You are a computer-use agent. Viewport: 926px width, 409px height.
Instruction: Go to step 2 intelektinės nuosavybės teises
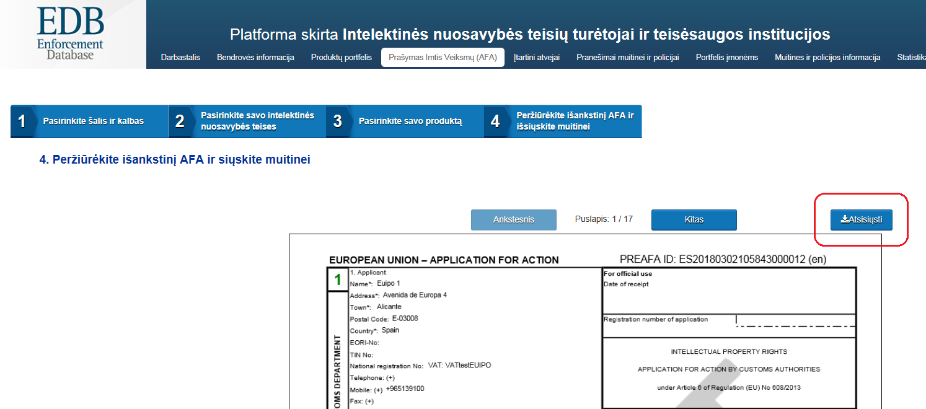pyautogui.click(x=247, y=121)
